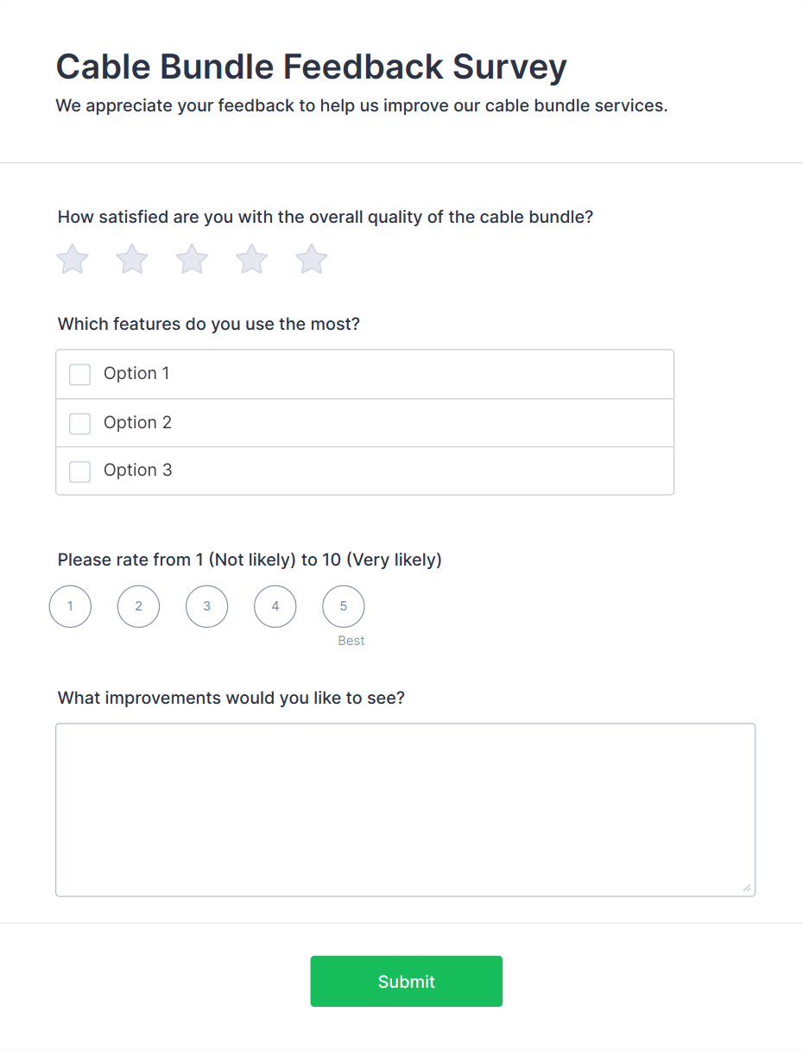Submit the feedback survey

click(406, 981)
